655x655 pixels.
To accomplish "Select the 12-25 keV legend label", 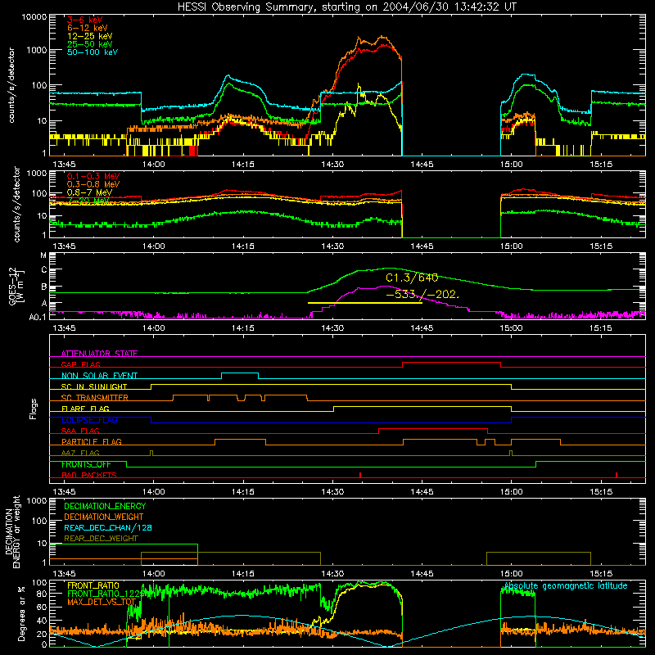I will [90, 36].
